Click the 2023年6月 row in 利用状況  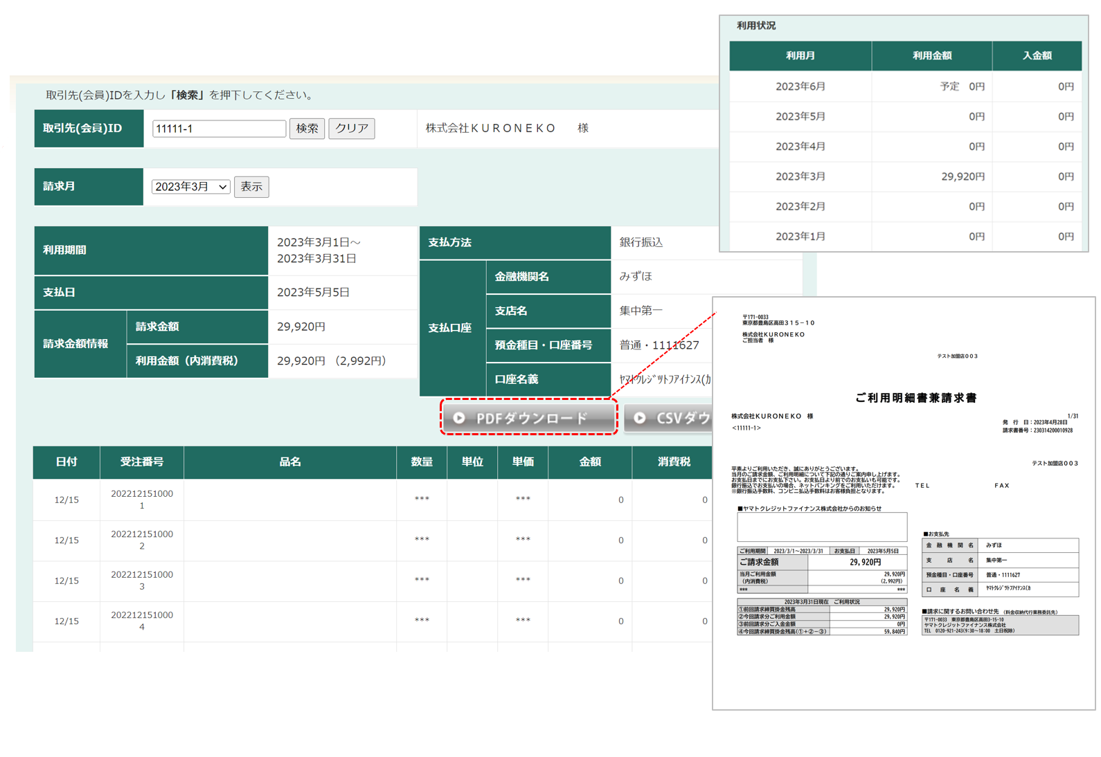click(906, 86)
